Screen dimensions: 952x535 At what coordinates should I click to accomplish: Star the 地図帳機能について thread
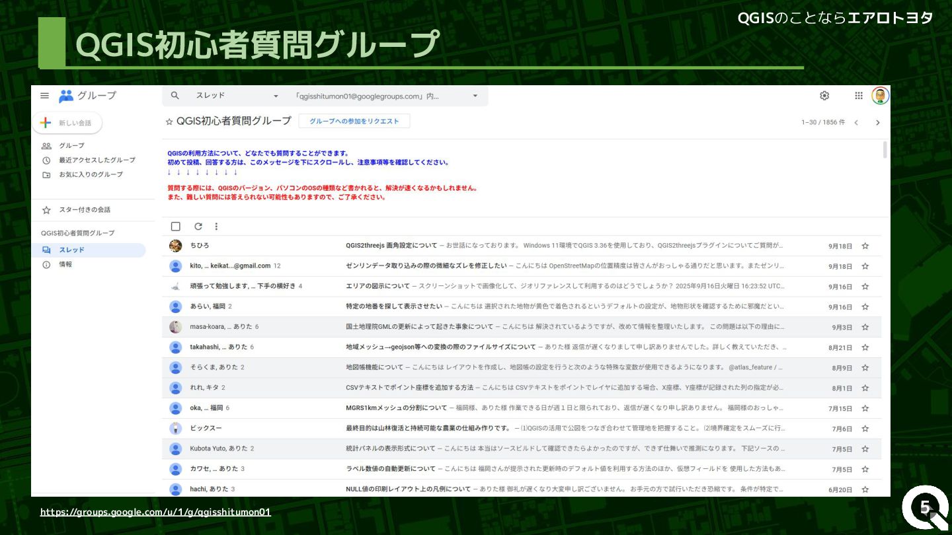[x=865, y=368]
